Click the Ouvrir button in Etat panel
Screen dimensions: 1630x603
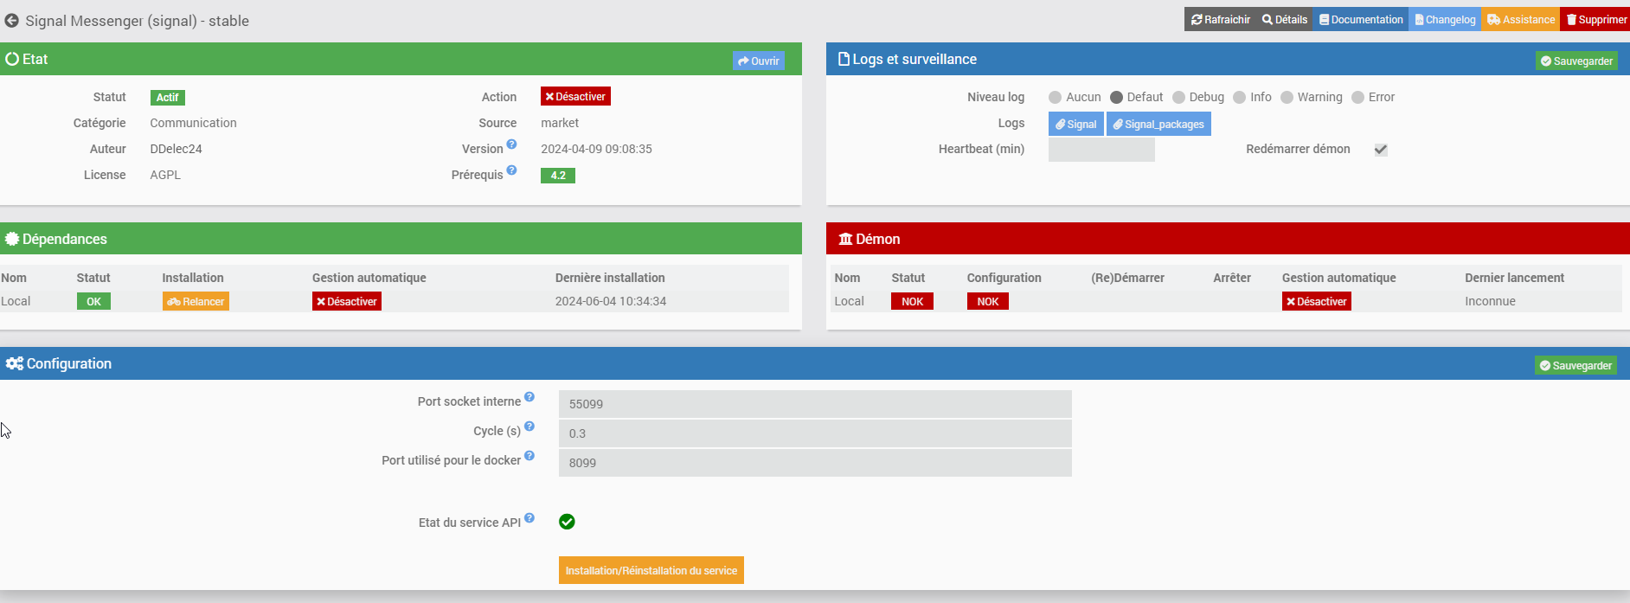(x=759, y=61)
